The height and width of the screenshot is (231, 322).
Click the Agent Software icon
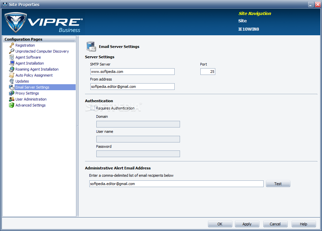(x=12, y=57)
